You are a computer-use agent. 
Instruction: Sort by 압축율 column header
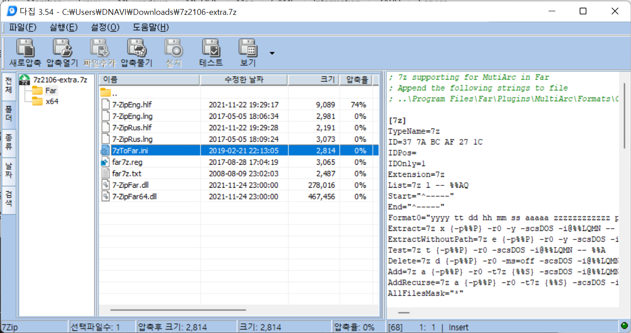356,80
